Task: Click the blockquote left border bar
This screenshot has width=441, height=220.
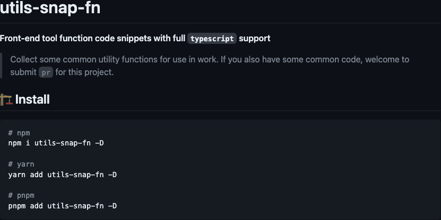Action: coord(1,66)
